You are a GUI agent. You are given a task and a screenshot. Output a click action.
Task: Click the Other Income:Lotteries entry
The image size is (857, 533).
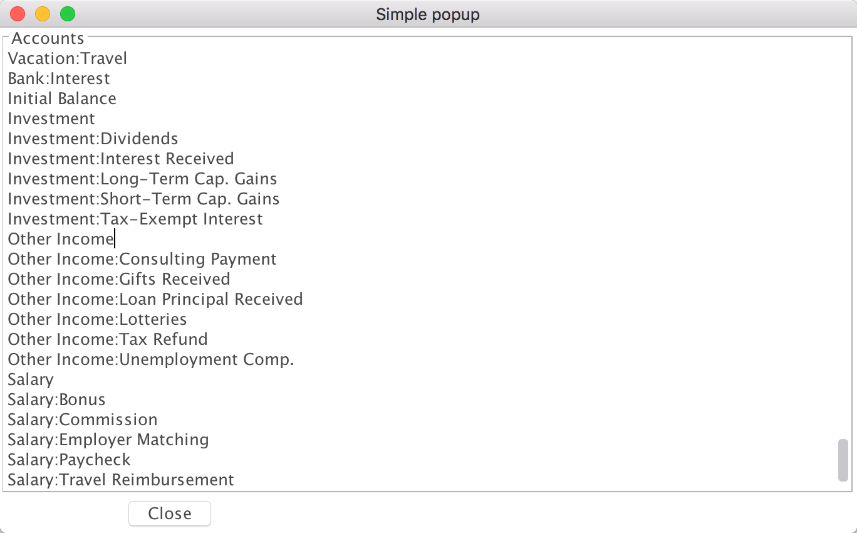(x=97, y=319)
